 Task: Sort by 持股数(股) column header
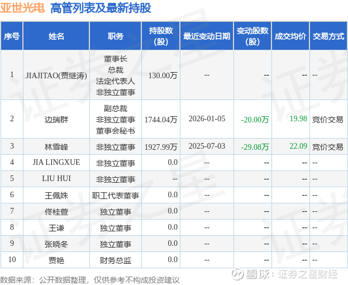(161, 36)
